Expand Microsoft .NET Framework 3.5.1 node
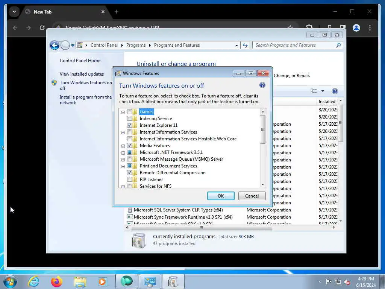The width and height of the screenshot is (385, 289). 123,153
